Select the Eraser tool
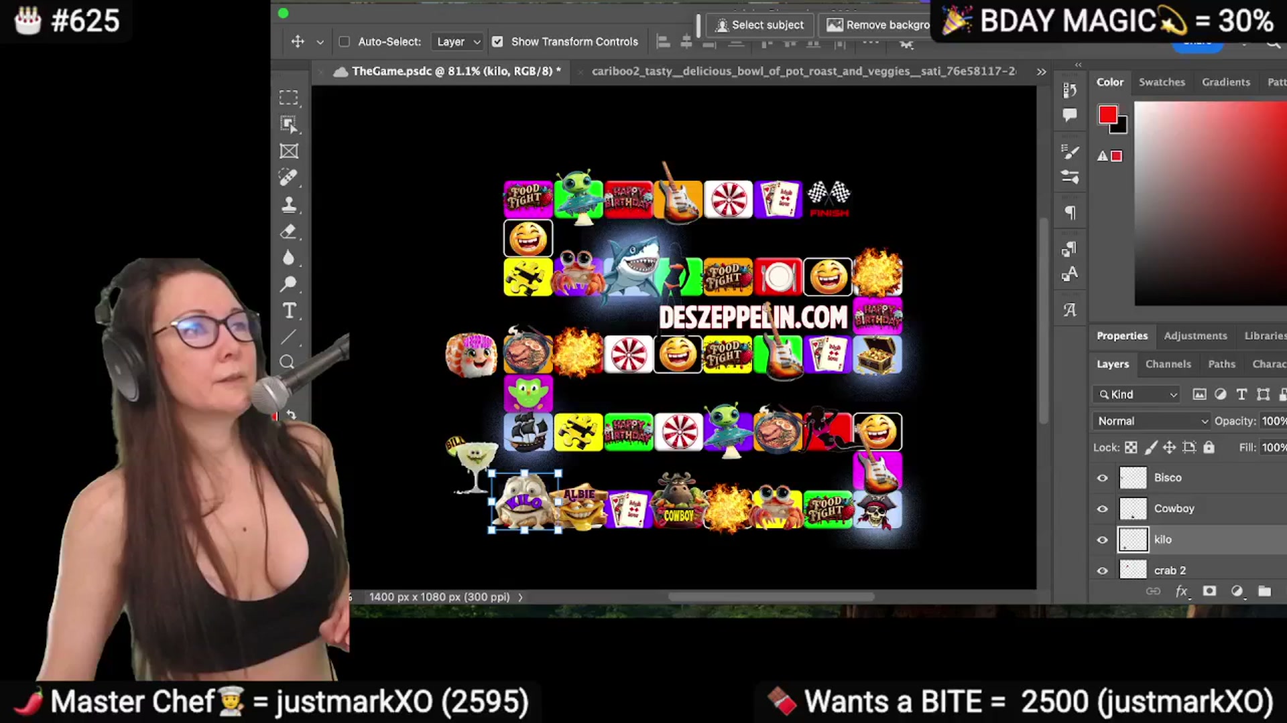 click(289, 232)
